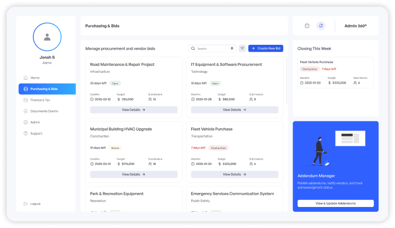Screen dimensions: 395x228
Task: Click the Admin 360° label
Action: (356, 26)
